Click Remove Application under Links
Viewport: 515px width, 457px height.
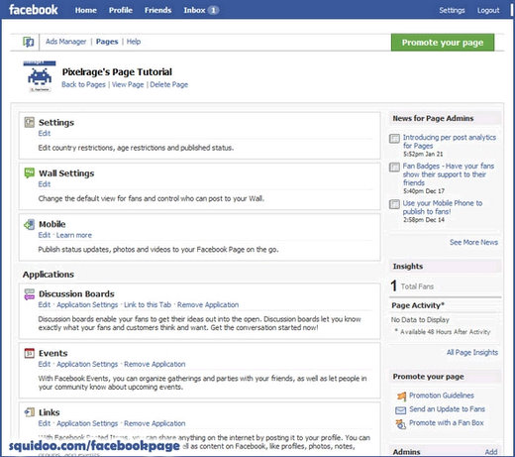(154, 423)
